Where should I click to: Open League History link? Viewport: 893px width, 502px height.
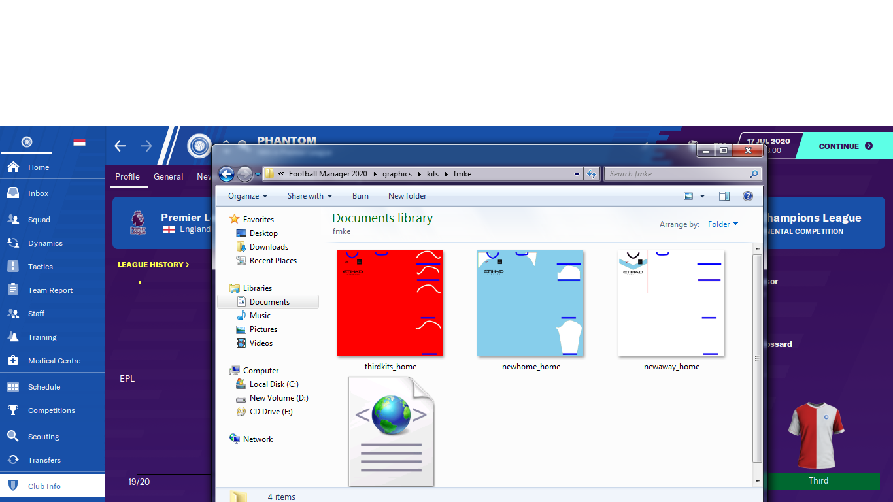tap(154, 265)
